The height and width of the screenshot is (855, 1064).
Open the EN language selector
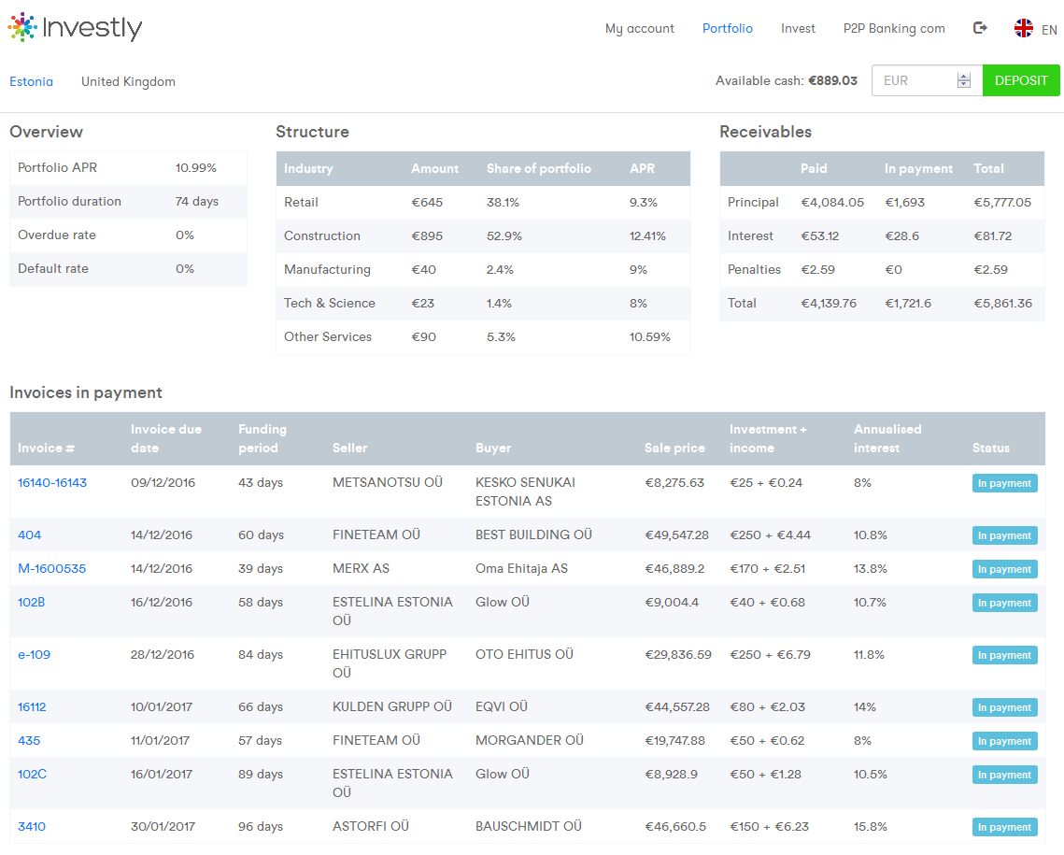click(x=1049, y=30)
